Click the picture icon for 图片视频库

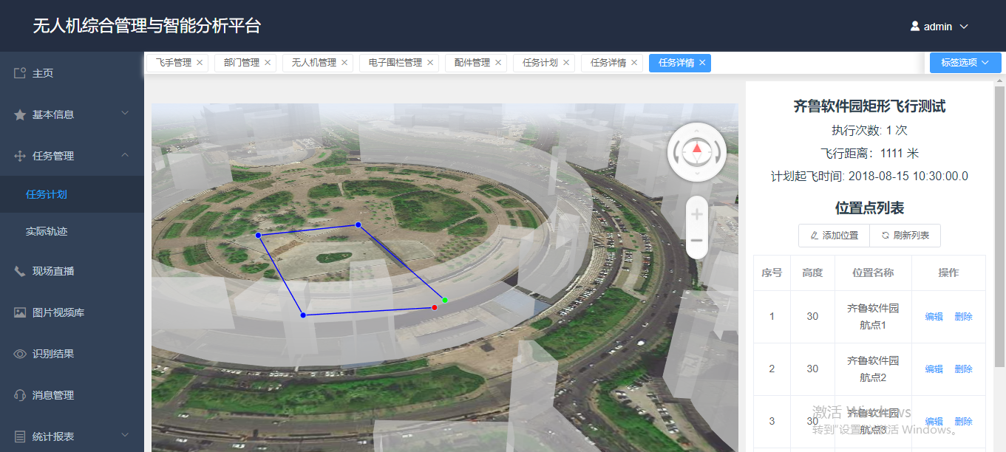click(x=20, y=312)
